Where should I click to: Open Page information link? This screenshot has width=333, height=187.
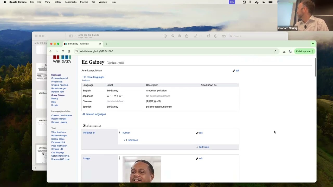pos(59,146)
